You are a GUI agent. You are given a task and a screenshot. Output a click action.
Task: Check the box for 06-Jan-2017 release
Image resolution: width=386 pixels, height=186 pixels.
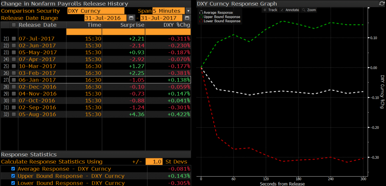pos(14,80)
